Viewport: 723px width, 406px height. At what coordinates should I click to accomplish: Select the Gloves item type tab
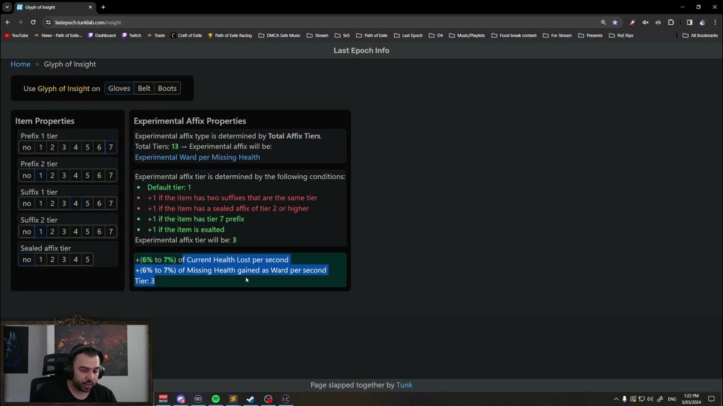tap(119, 89)
